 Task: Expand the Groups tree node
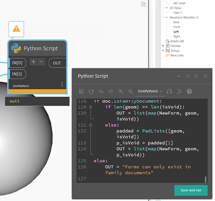coord(163,51)
